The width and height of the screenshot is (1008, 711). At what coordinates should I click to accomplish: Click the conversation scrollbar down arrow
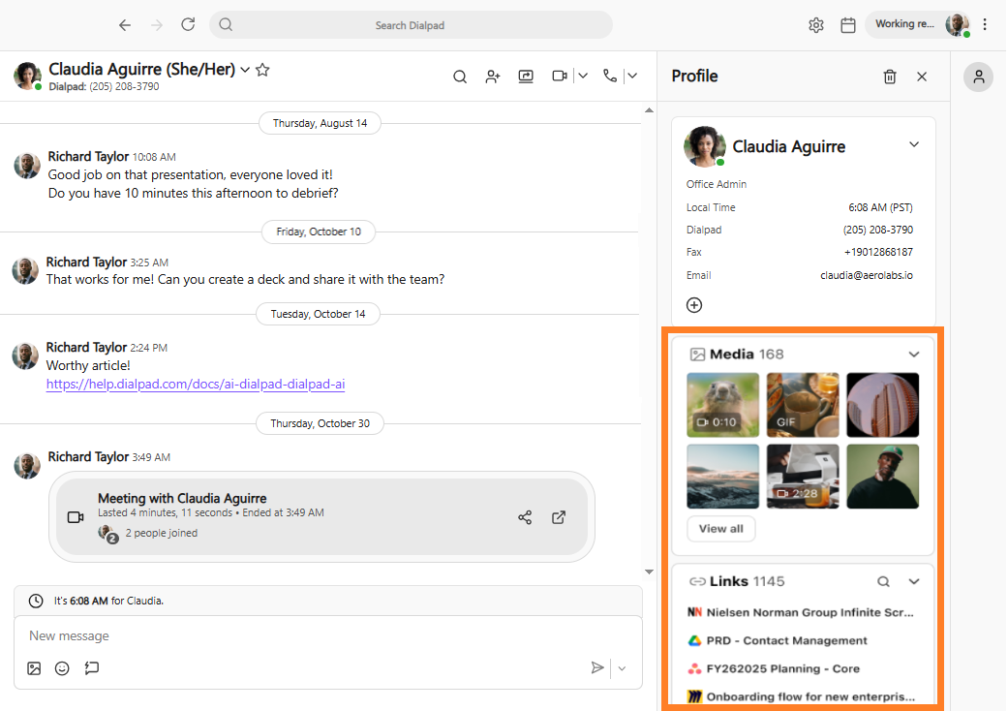650,572
